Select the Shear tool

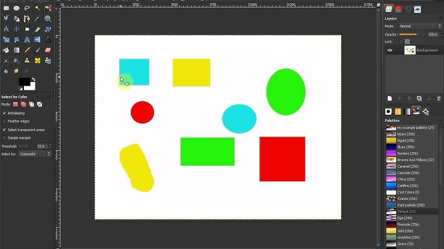click(x=17, y=39)
